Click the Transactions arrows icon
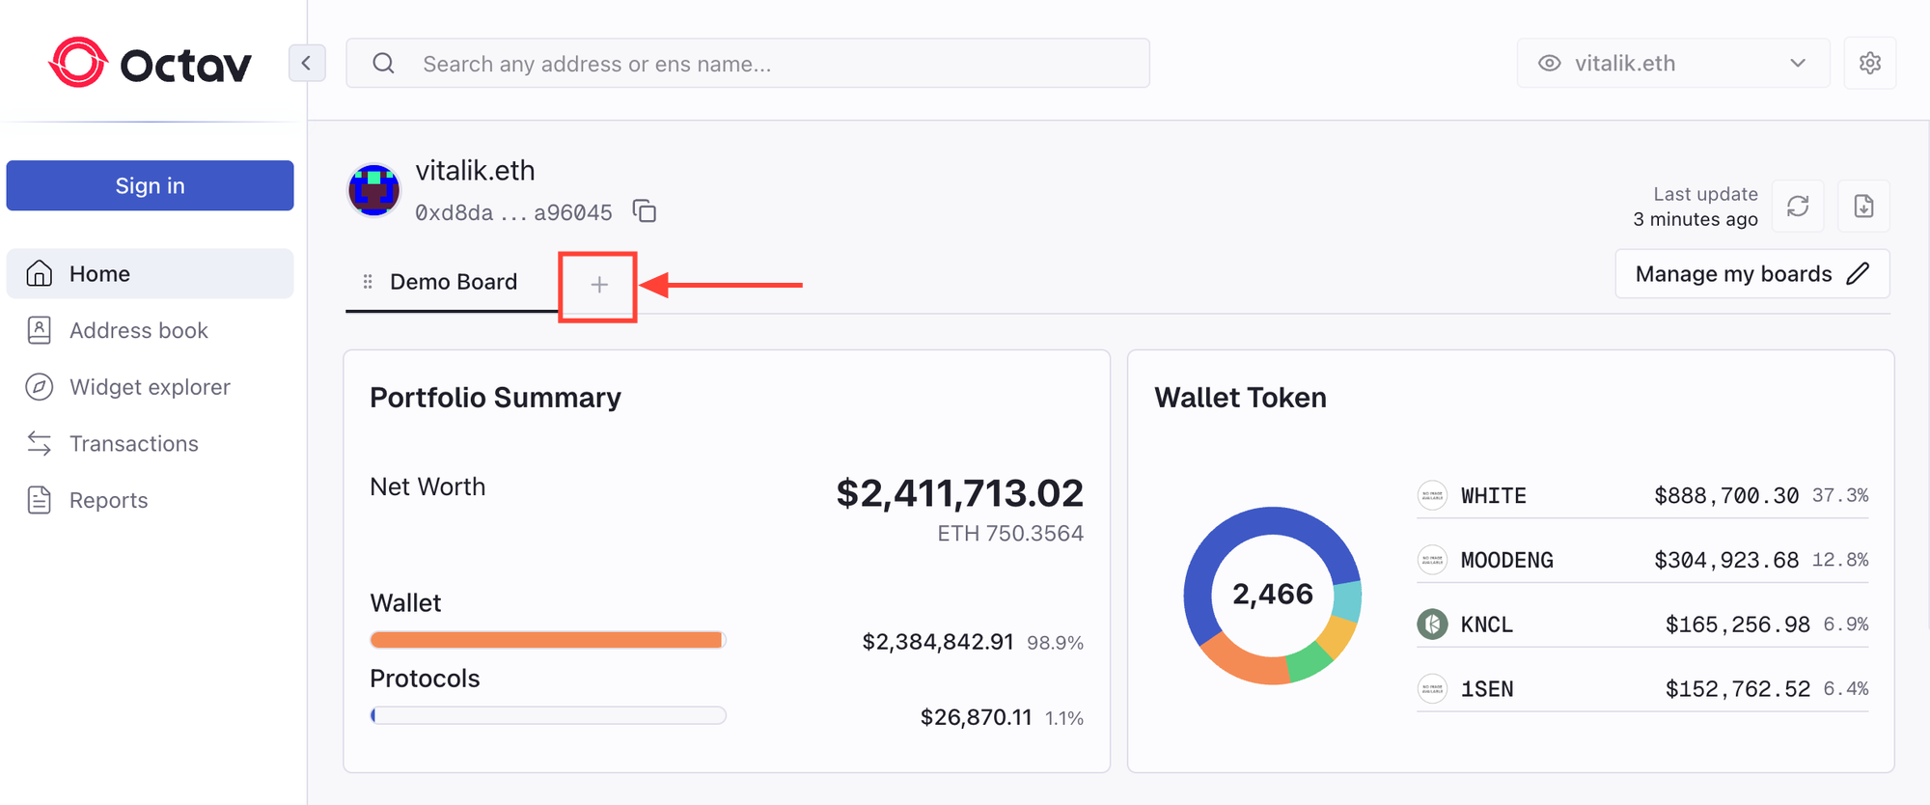This screenshot has width=1930, height=805. 39,443
